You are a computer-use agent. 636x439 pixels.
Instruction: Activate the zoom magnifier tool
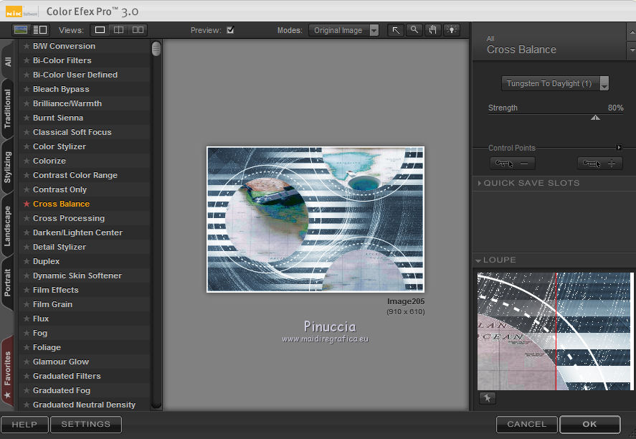[x=414, y=30]
